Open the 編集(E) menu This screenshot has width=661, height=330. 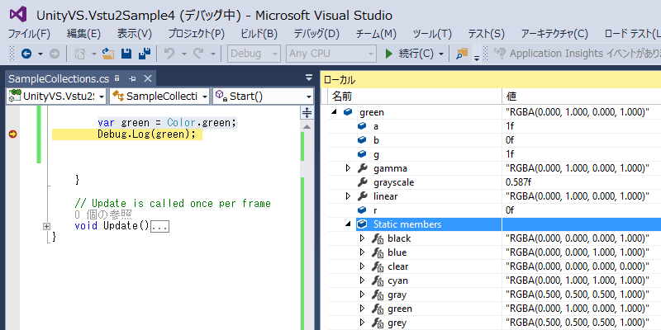83,34
